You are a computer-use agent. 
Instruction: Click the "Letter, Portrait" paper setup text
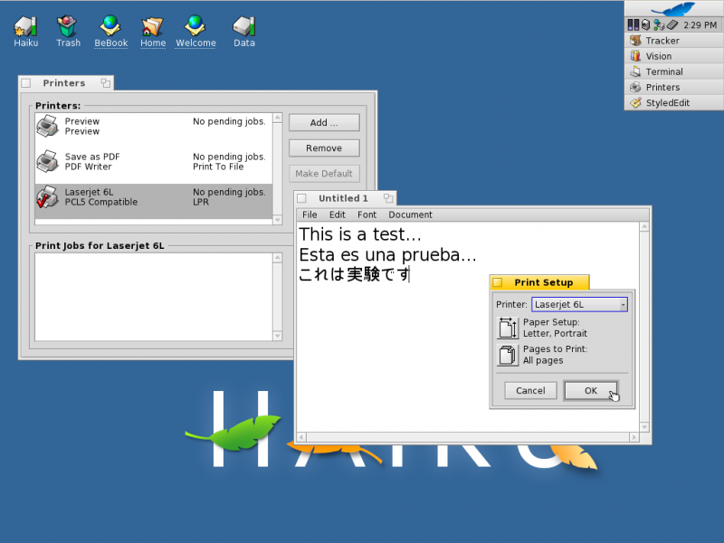point(555,333)
